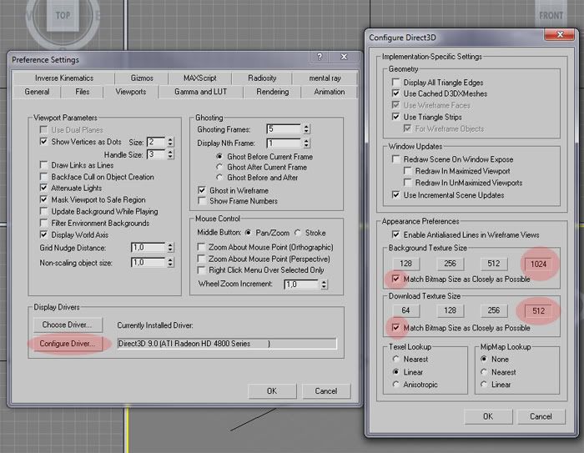Toggle Show Vertices as Dots checkbox
Image resolution: width=584 pixels, height=453 pixels.
point(44,142)
